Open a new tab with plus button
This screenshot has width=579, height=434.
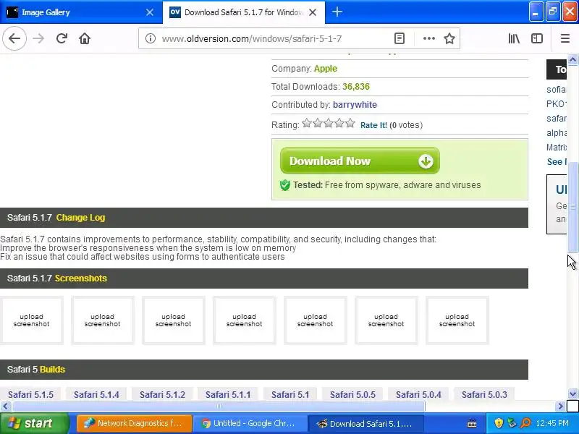[337, 12]
